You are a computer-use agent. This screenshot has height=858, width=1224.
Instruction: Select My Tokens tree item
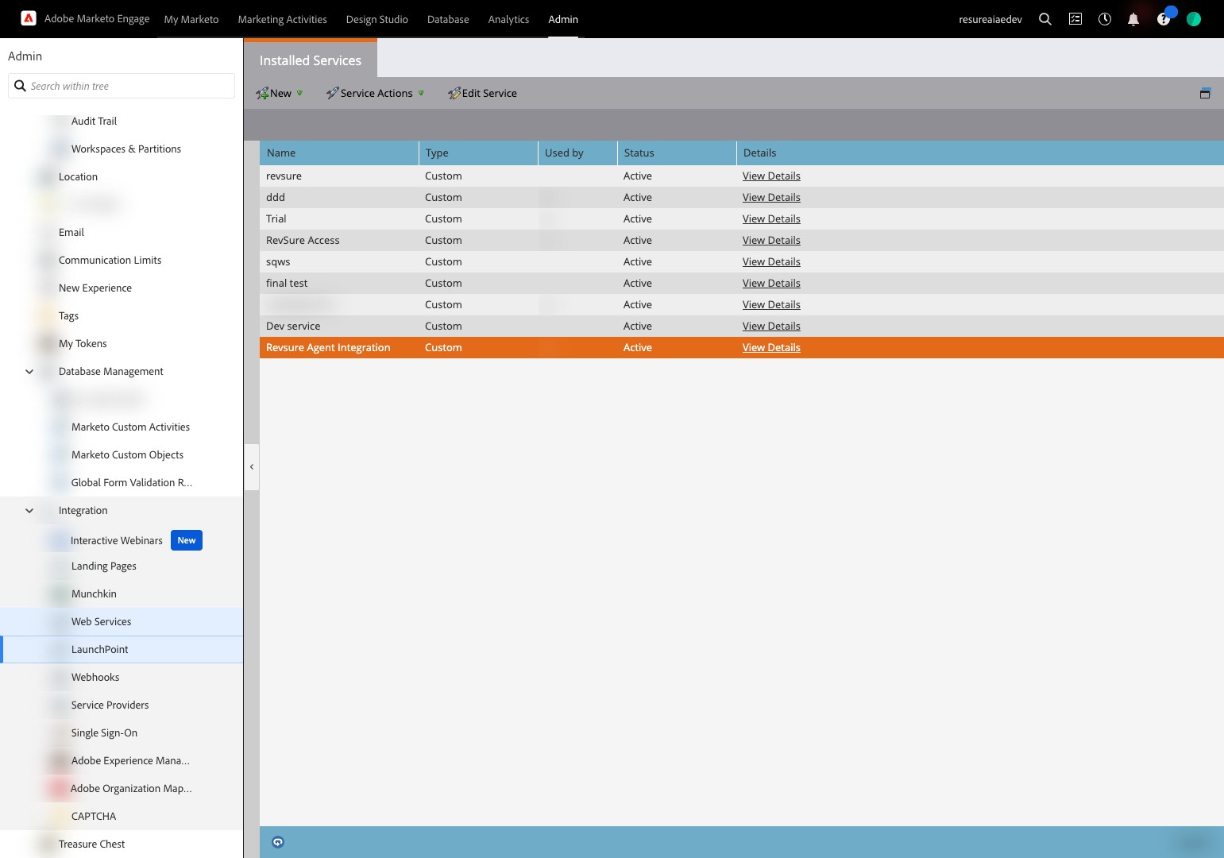coord(83,343)
